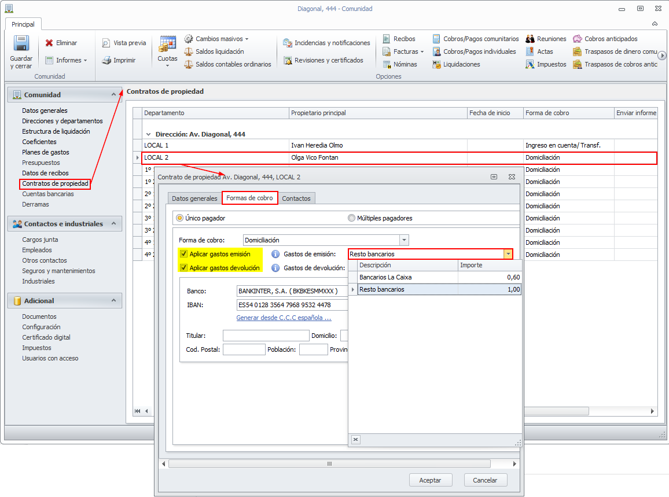Open Forma de cobro Domiciliación dropdown
669x497 pixels.
(404, 240)
